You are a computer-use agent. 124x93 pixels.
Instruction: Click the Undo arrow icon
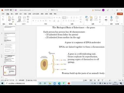point(3,17)
